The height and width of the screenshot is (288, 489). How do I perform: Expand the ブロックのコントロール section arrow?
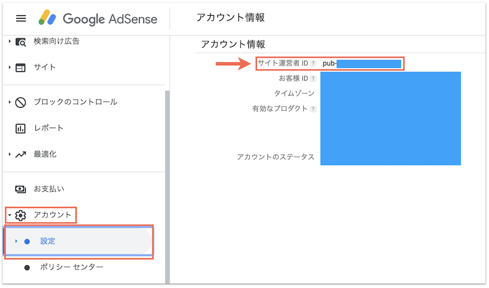[x=10, y=102]
